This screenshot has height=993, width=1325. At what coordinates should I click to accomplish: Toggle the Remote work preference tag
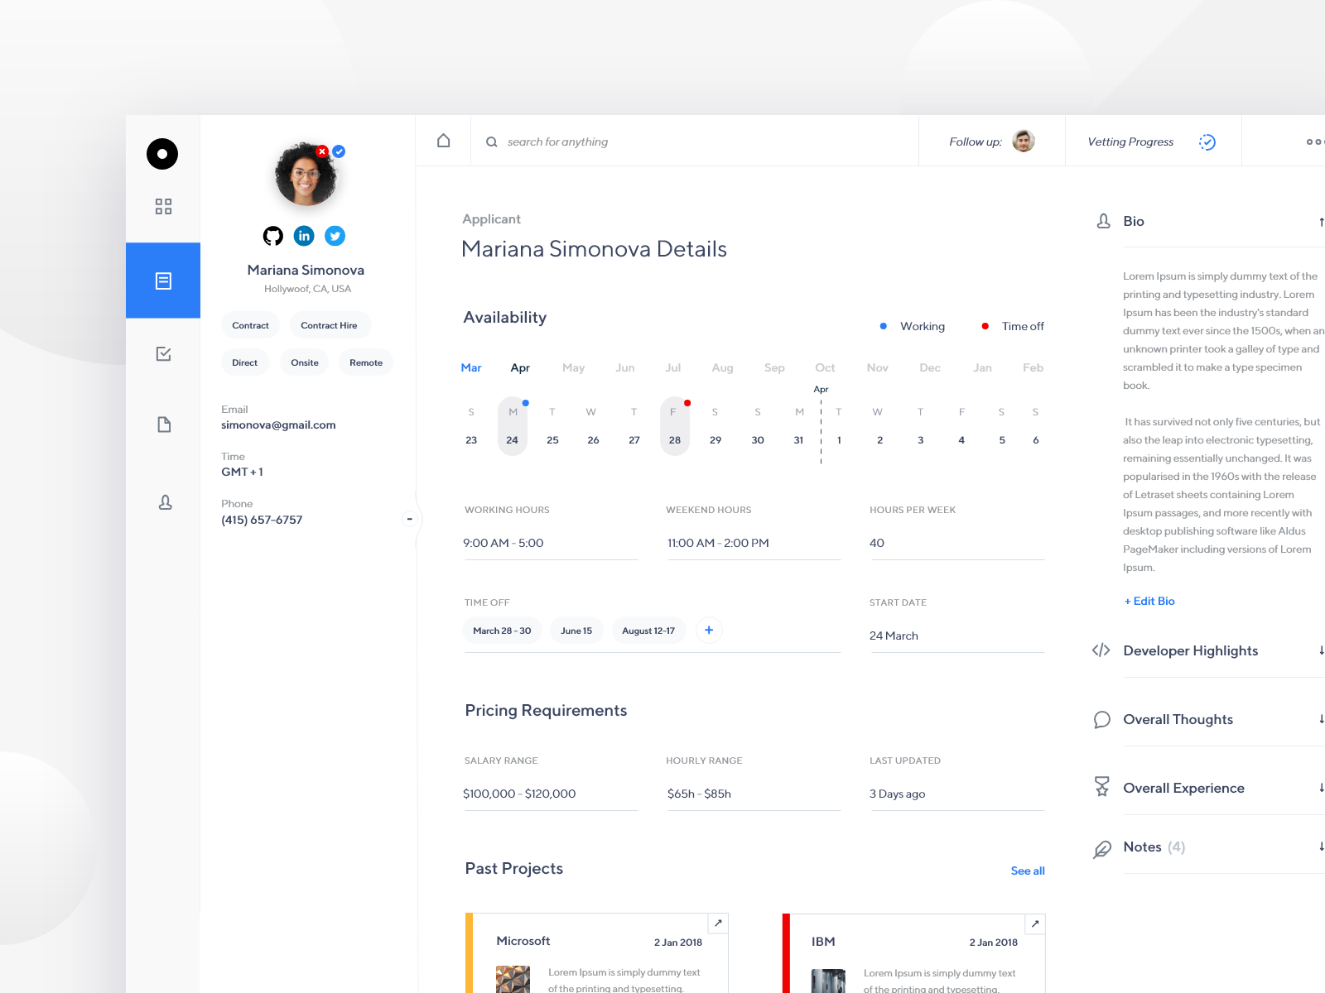[x=365, y=362]
